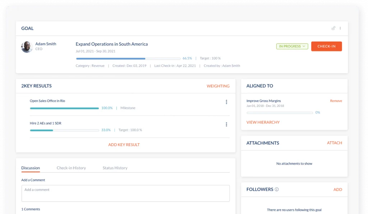Open options menu for Hire 2 AEs and 1 SDR

click(x=226, y=124)
